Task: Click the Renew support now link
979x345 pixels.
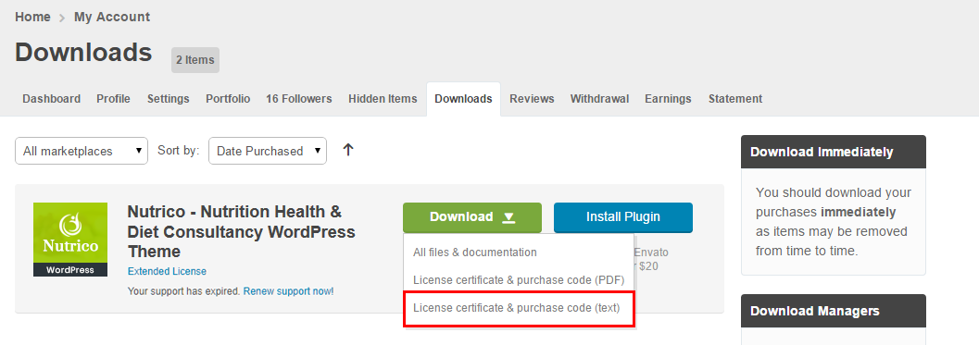Action: tap(288, 291)
